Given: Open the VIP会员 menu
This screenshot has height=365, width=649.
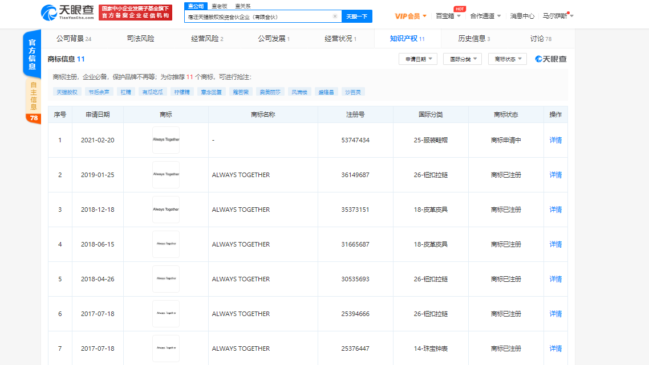Looking at the screenshot, I should [411, 16].
